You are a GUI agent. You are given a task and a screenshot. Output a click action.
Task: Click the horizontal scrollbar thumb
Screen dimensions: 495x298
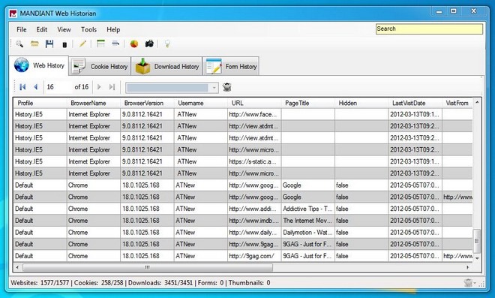click(148, 267)
